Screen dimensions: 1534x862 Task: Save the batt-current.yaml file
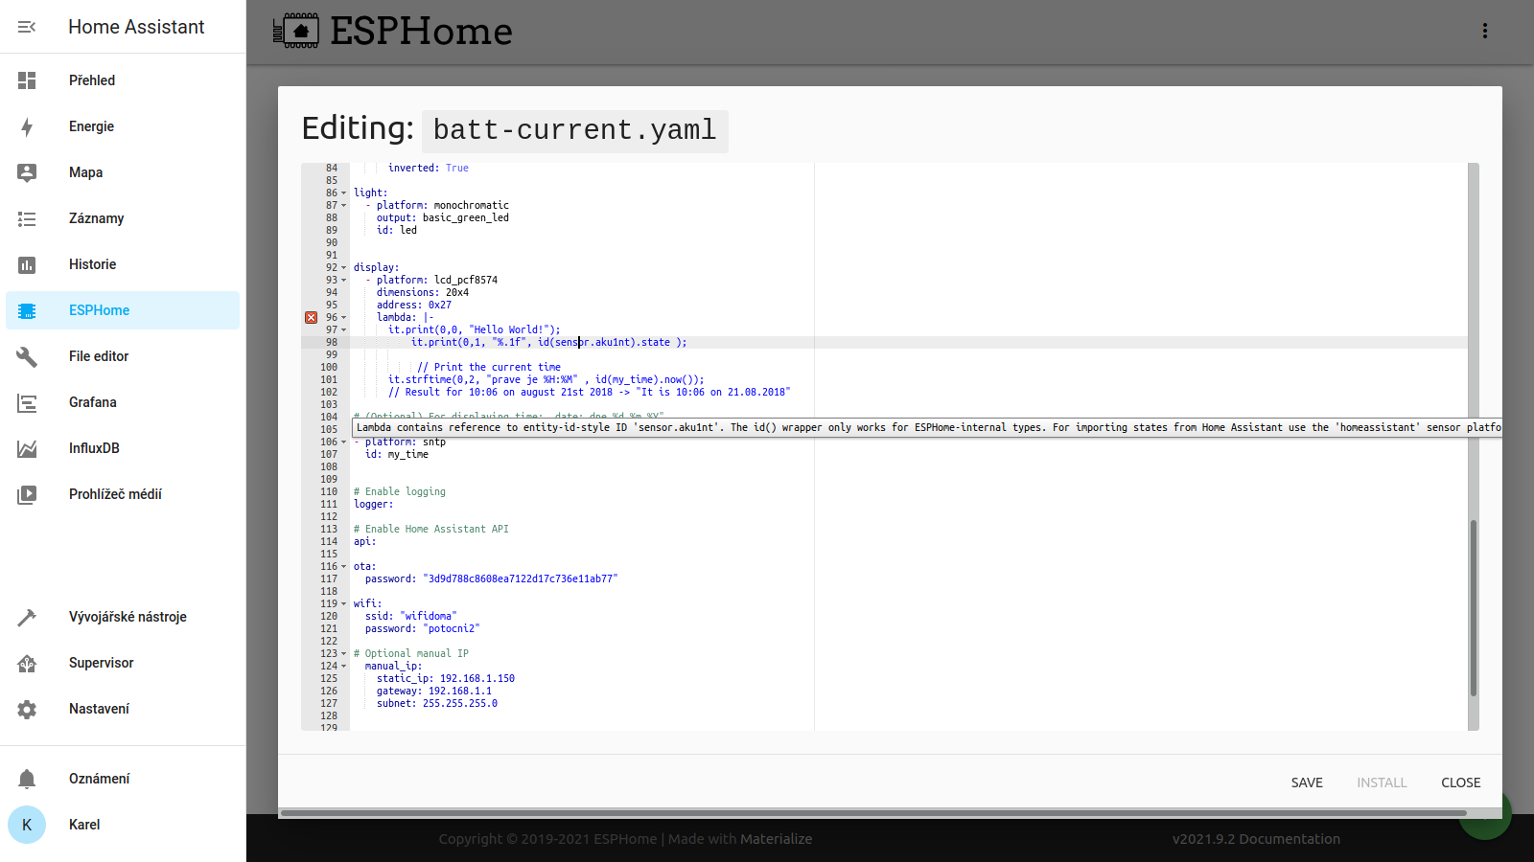pyautogui.click(x=1307, y=783)
